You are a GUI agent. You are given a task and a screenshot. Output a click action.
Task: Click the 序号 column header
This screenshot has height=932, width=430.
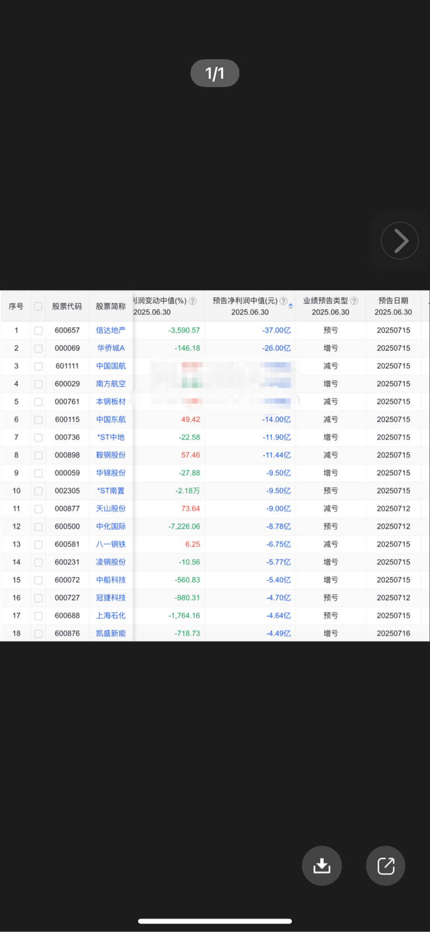[16, 306]
